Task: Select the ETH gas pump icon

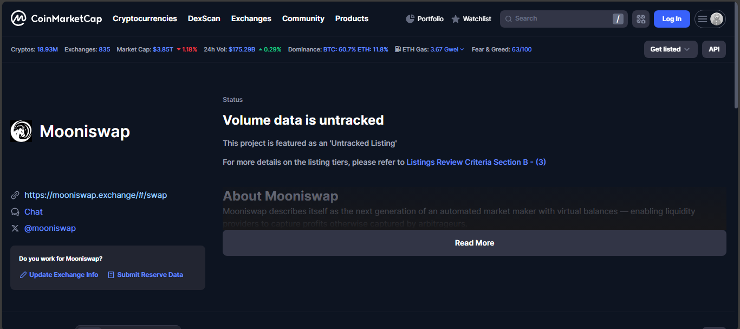Action: [398, 49]
